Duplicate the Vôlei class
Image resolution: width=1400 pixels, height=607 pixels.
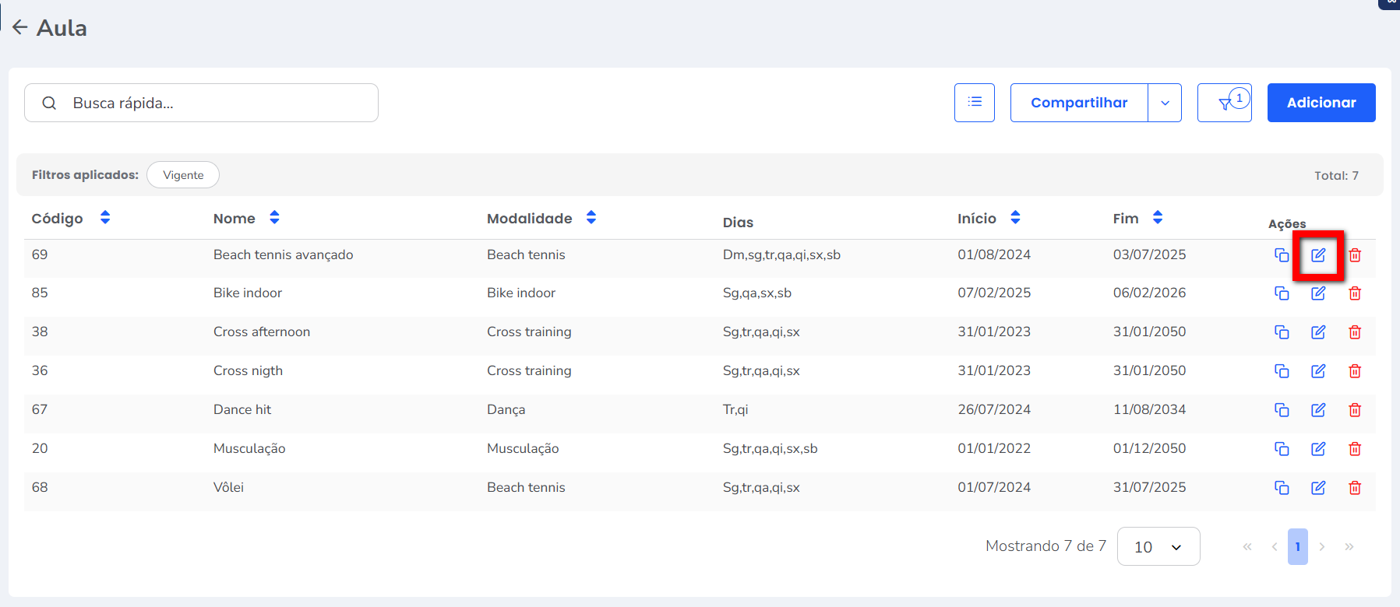[1282, 488]
